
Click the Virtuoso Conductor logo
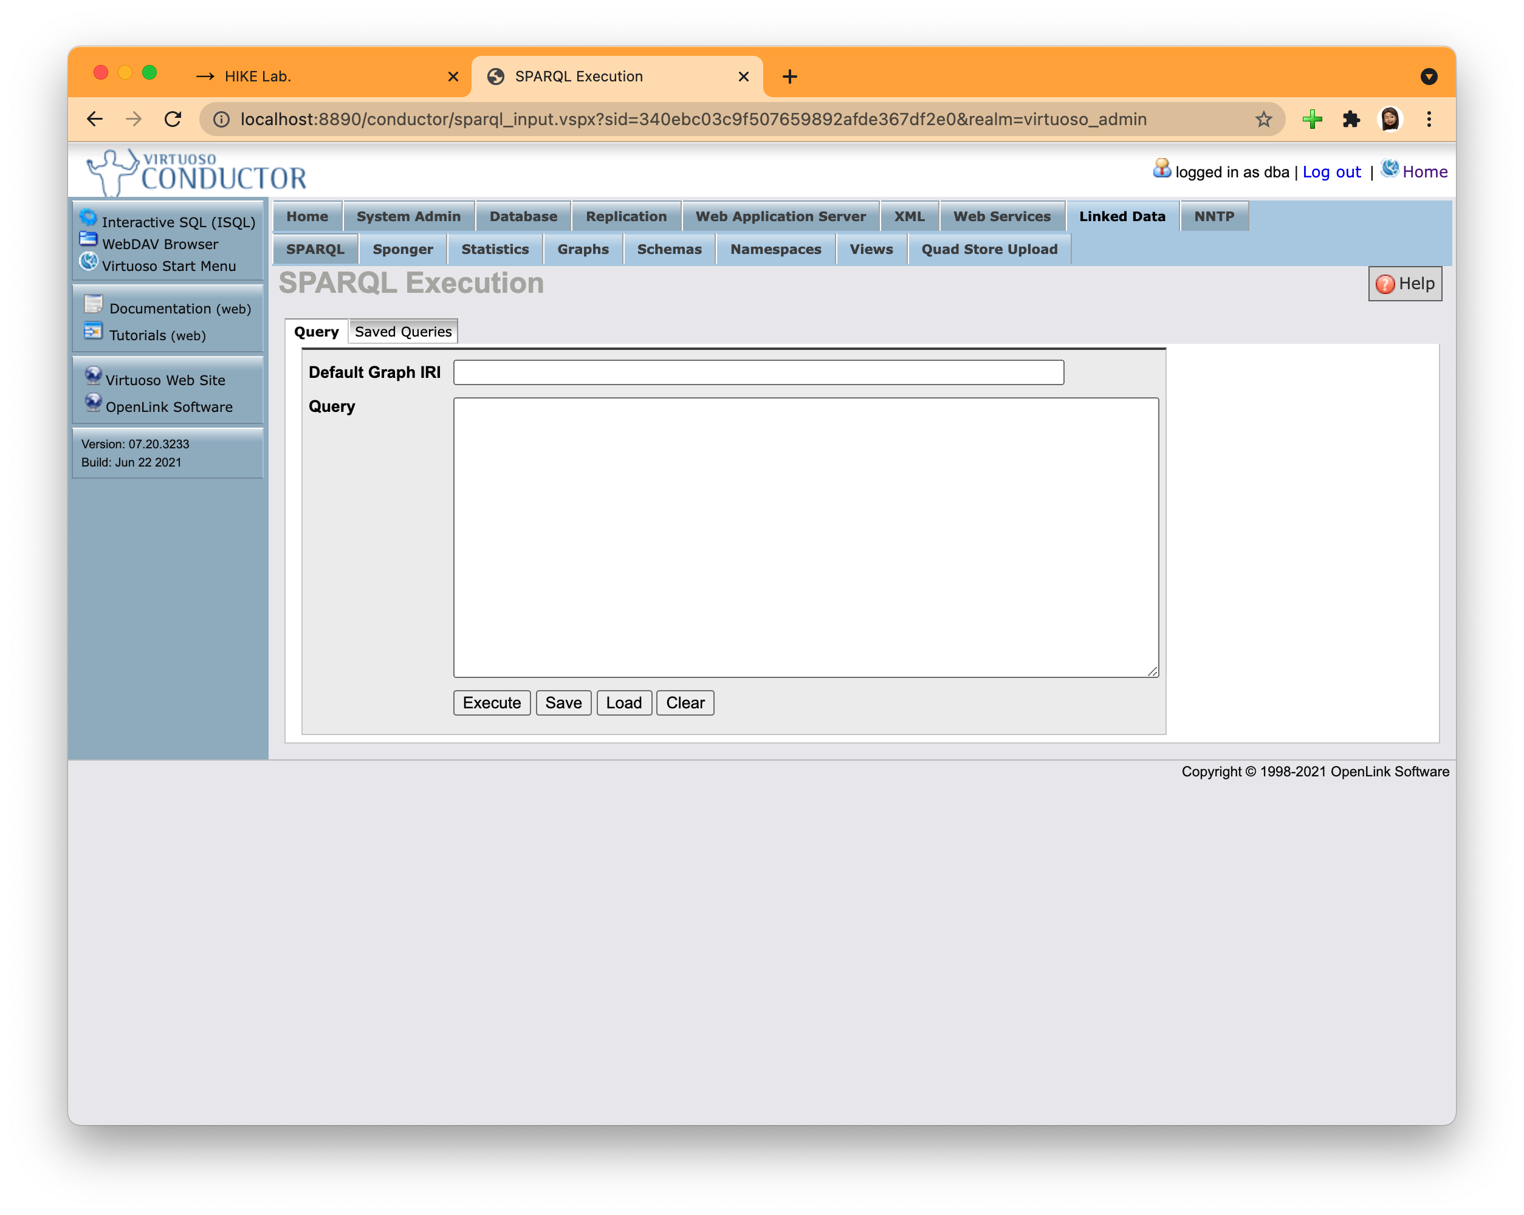click(x=196, y=171)
